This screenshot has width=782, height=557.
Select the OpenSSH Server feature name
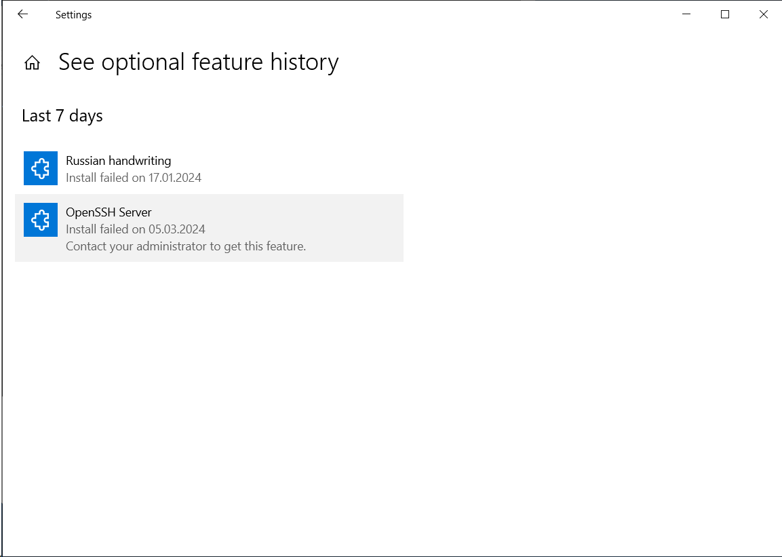[x=109, y=212]
